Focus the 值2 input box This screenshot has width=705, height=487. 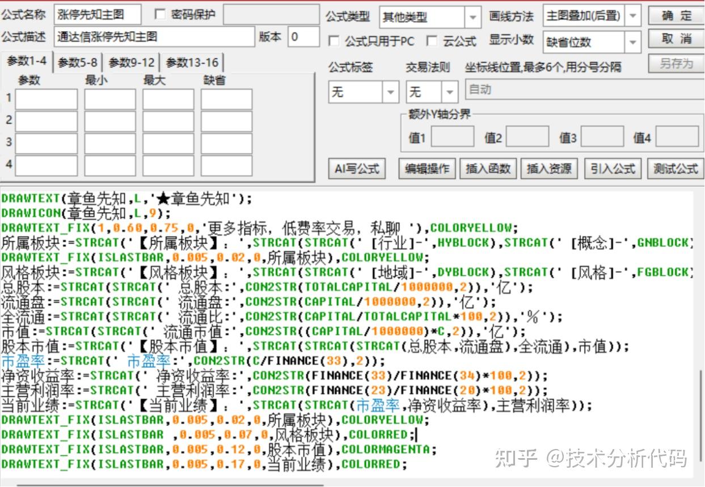pos(527,136)
